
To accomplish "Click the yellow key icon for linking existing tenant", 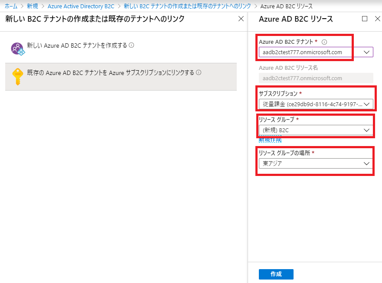I will click(17, 77).
